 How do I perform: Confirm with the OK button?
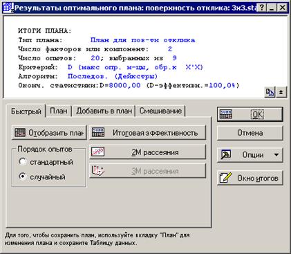(x=250, y=114)
